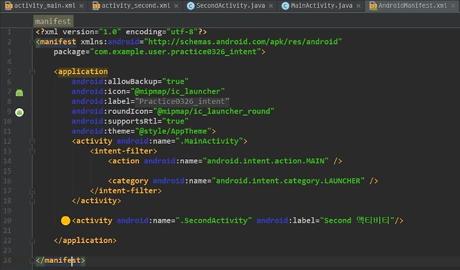The width and height of the screenshot is (460, 270).
Task: Click the closing </intent-filter> tag
Action: tap(126, 191)
